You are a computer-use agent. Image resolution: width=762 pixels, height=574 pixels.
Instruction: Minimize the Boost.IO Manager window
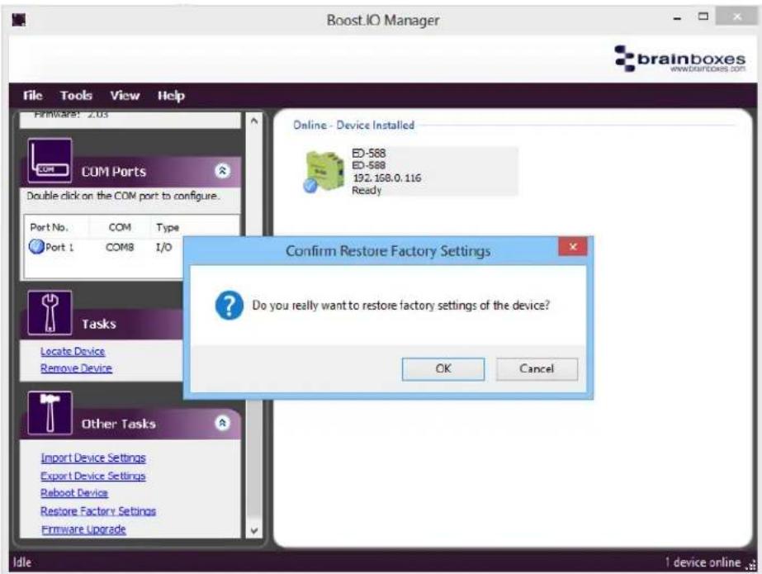tap(678, 18)
